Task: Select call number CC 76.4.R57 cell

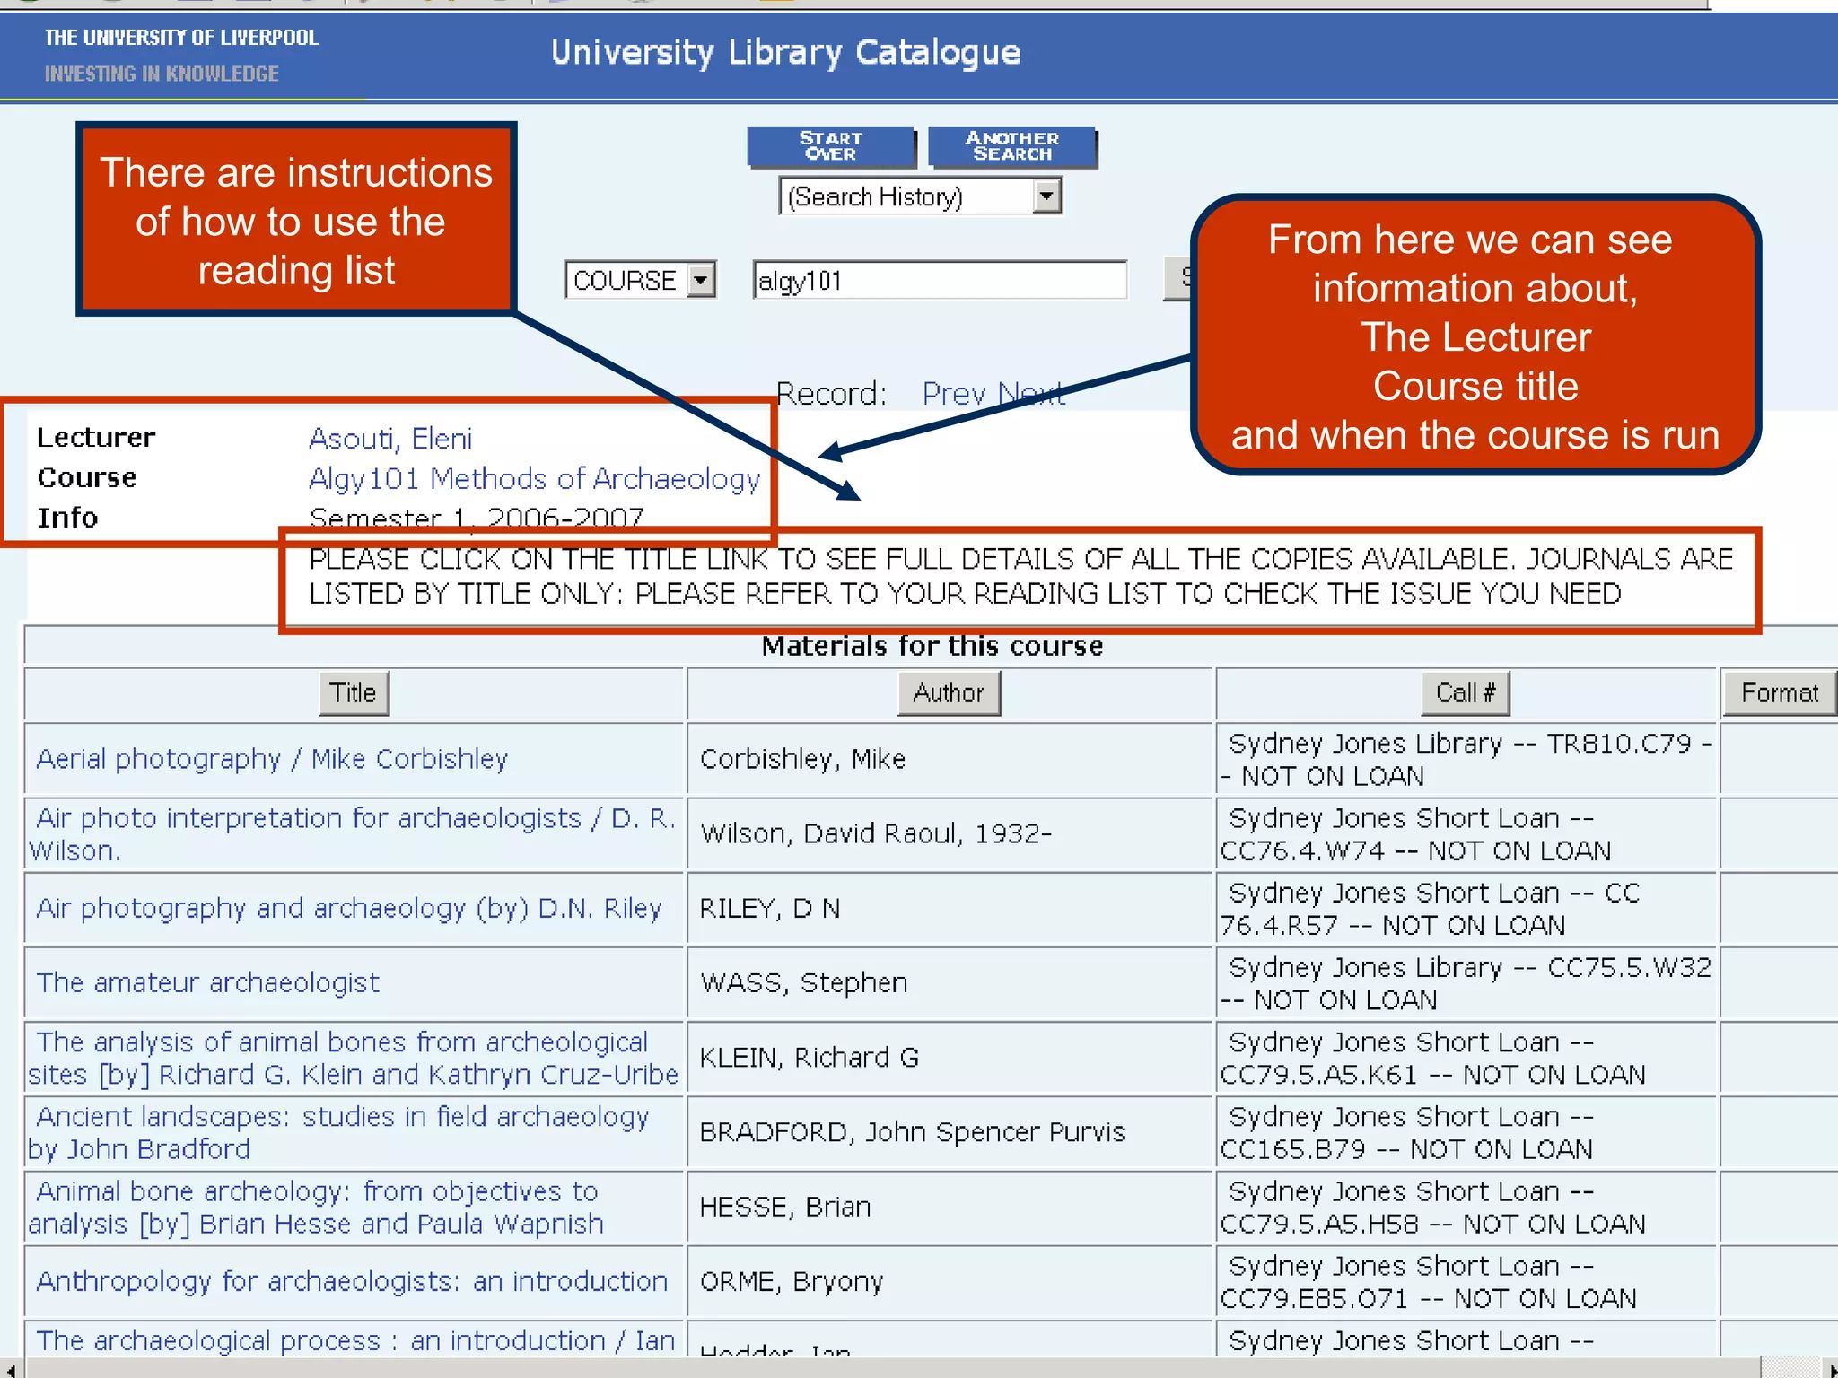Action: click(x=1466, y=909)
